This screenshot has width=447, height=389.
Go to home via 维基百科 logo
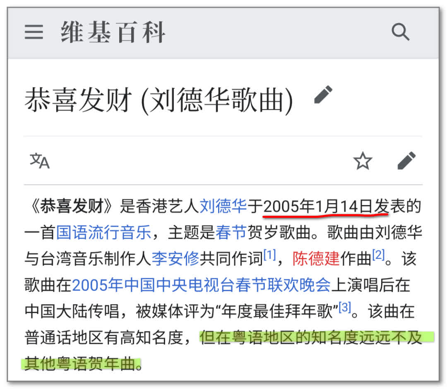113,32
